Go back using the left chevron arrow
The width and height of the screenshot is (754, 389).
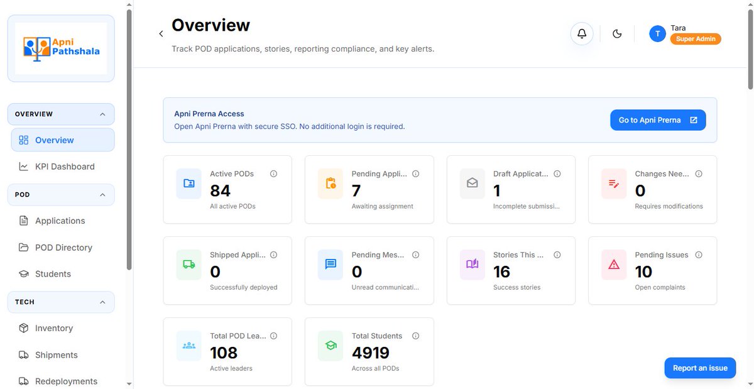tap(161, 34)
